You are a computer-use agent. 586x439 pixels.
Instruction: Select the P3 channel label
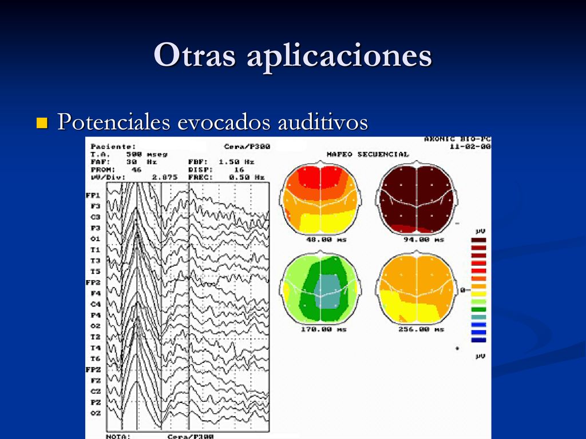(96, 228)
